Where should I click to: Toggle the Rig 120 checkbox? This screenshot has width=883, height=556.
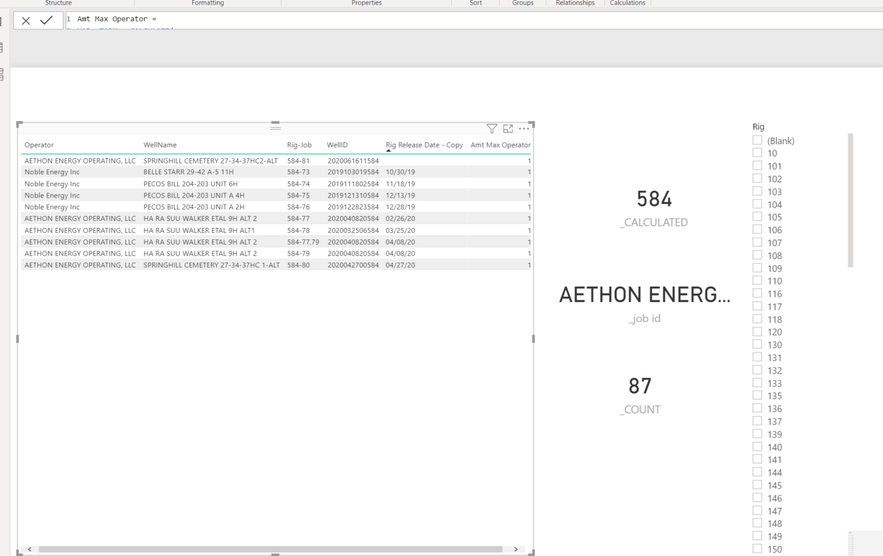757,332
